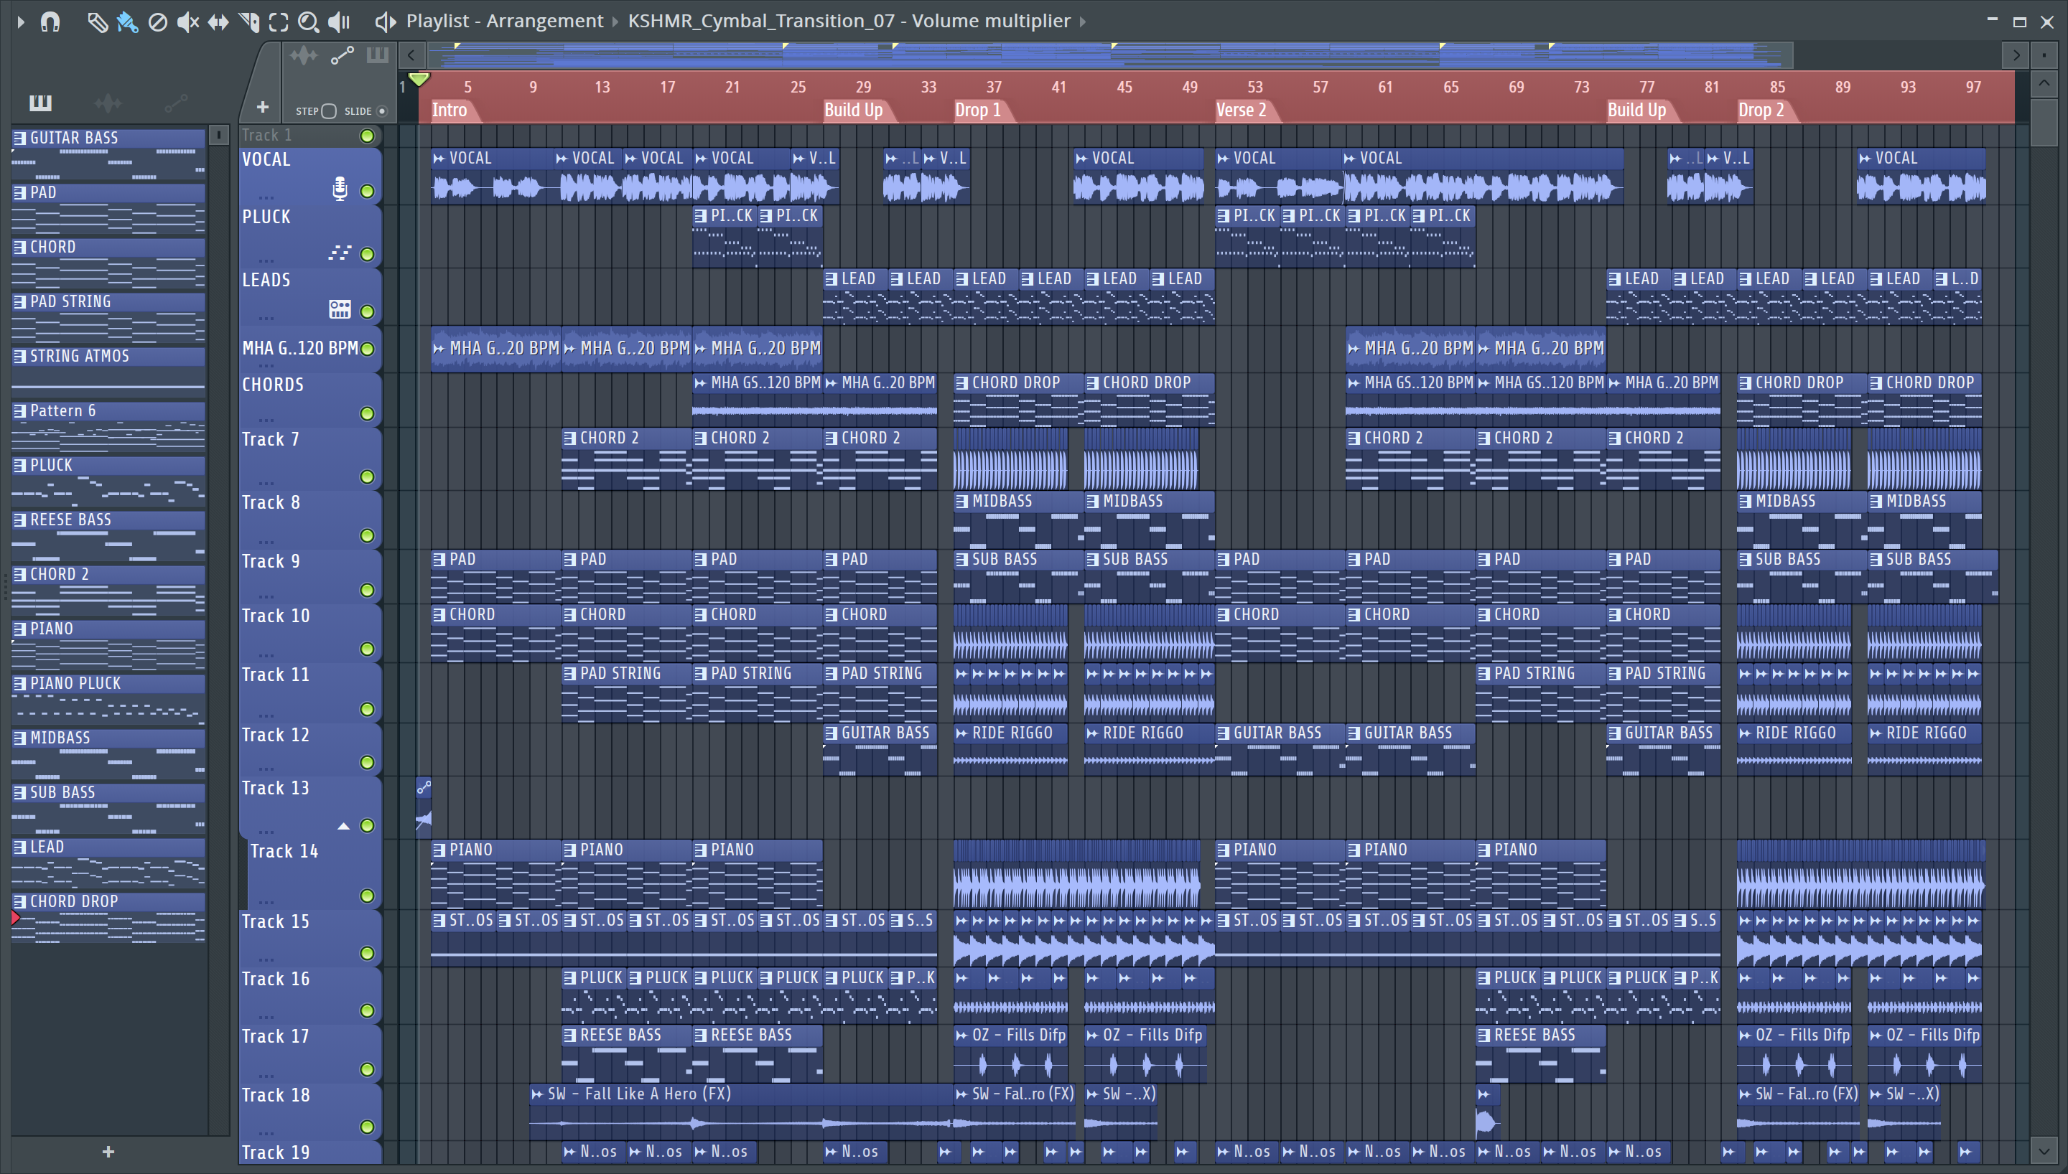Viewport: 2068px width, 1174px height.
Task: Click the playhead marker at bar 1
Action: (x=419, y=79)
